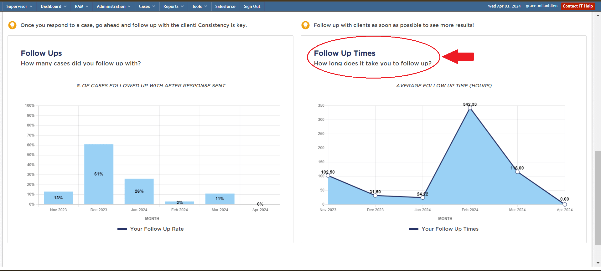Screen dimensions: 601x271
Task: Click the scrollbar down arrow
Action: click(598, 263)
